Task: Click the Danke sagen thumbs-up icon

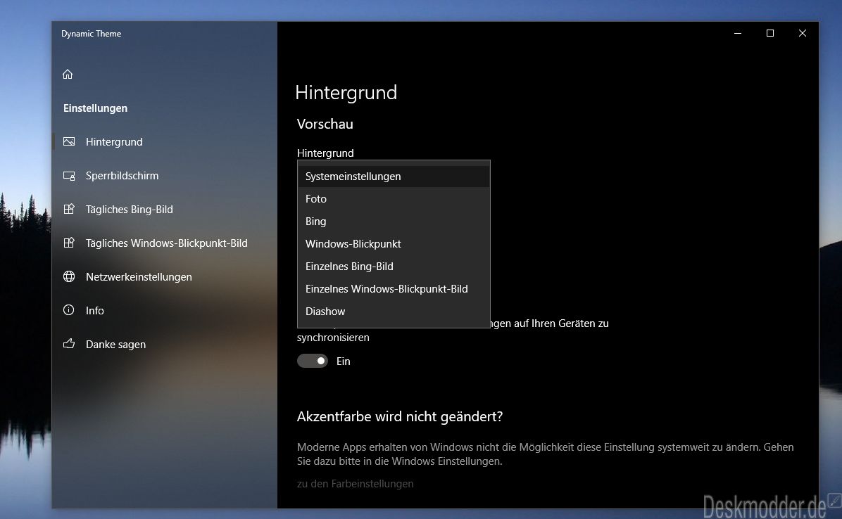Action: [69, 344]
